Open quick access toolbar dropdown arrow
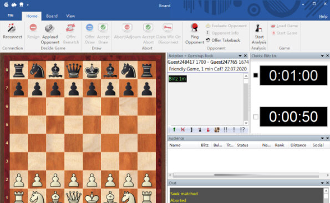Screen dimensions: 330x203 point(28,5)
